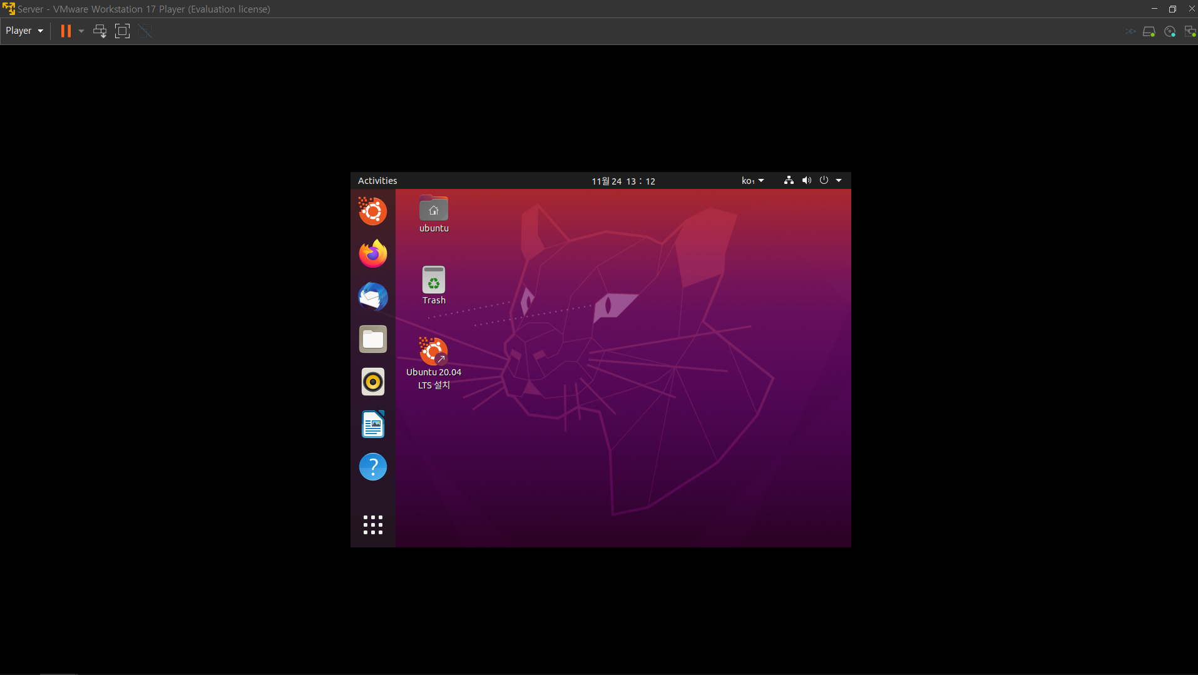Screen dimensions: 1198x675
Task: Open Rhythmbox from the dock
Action: click(x=373, y=382)
